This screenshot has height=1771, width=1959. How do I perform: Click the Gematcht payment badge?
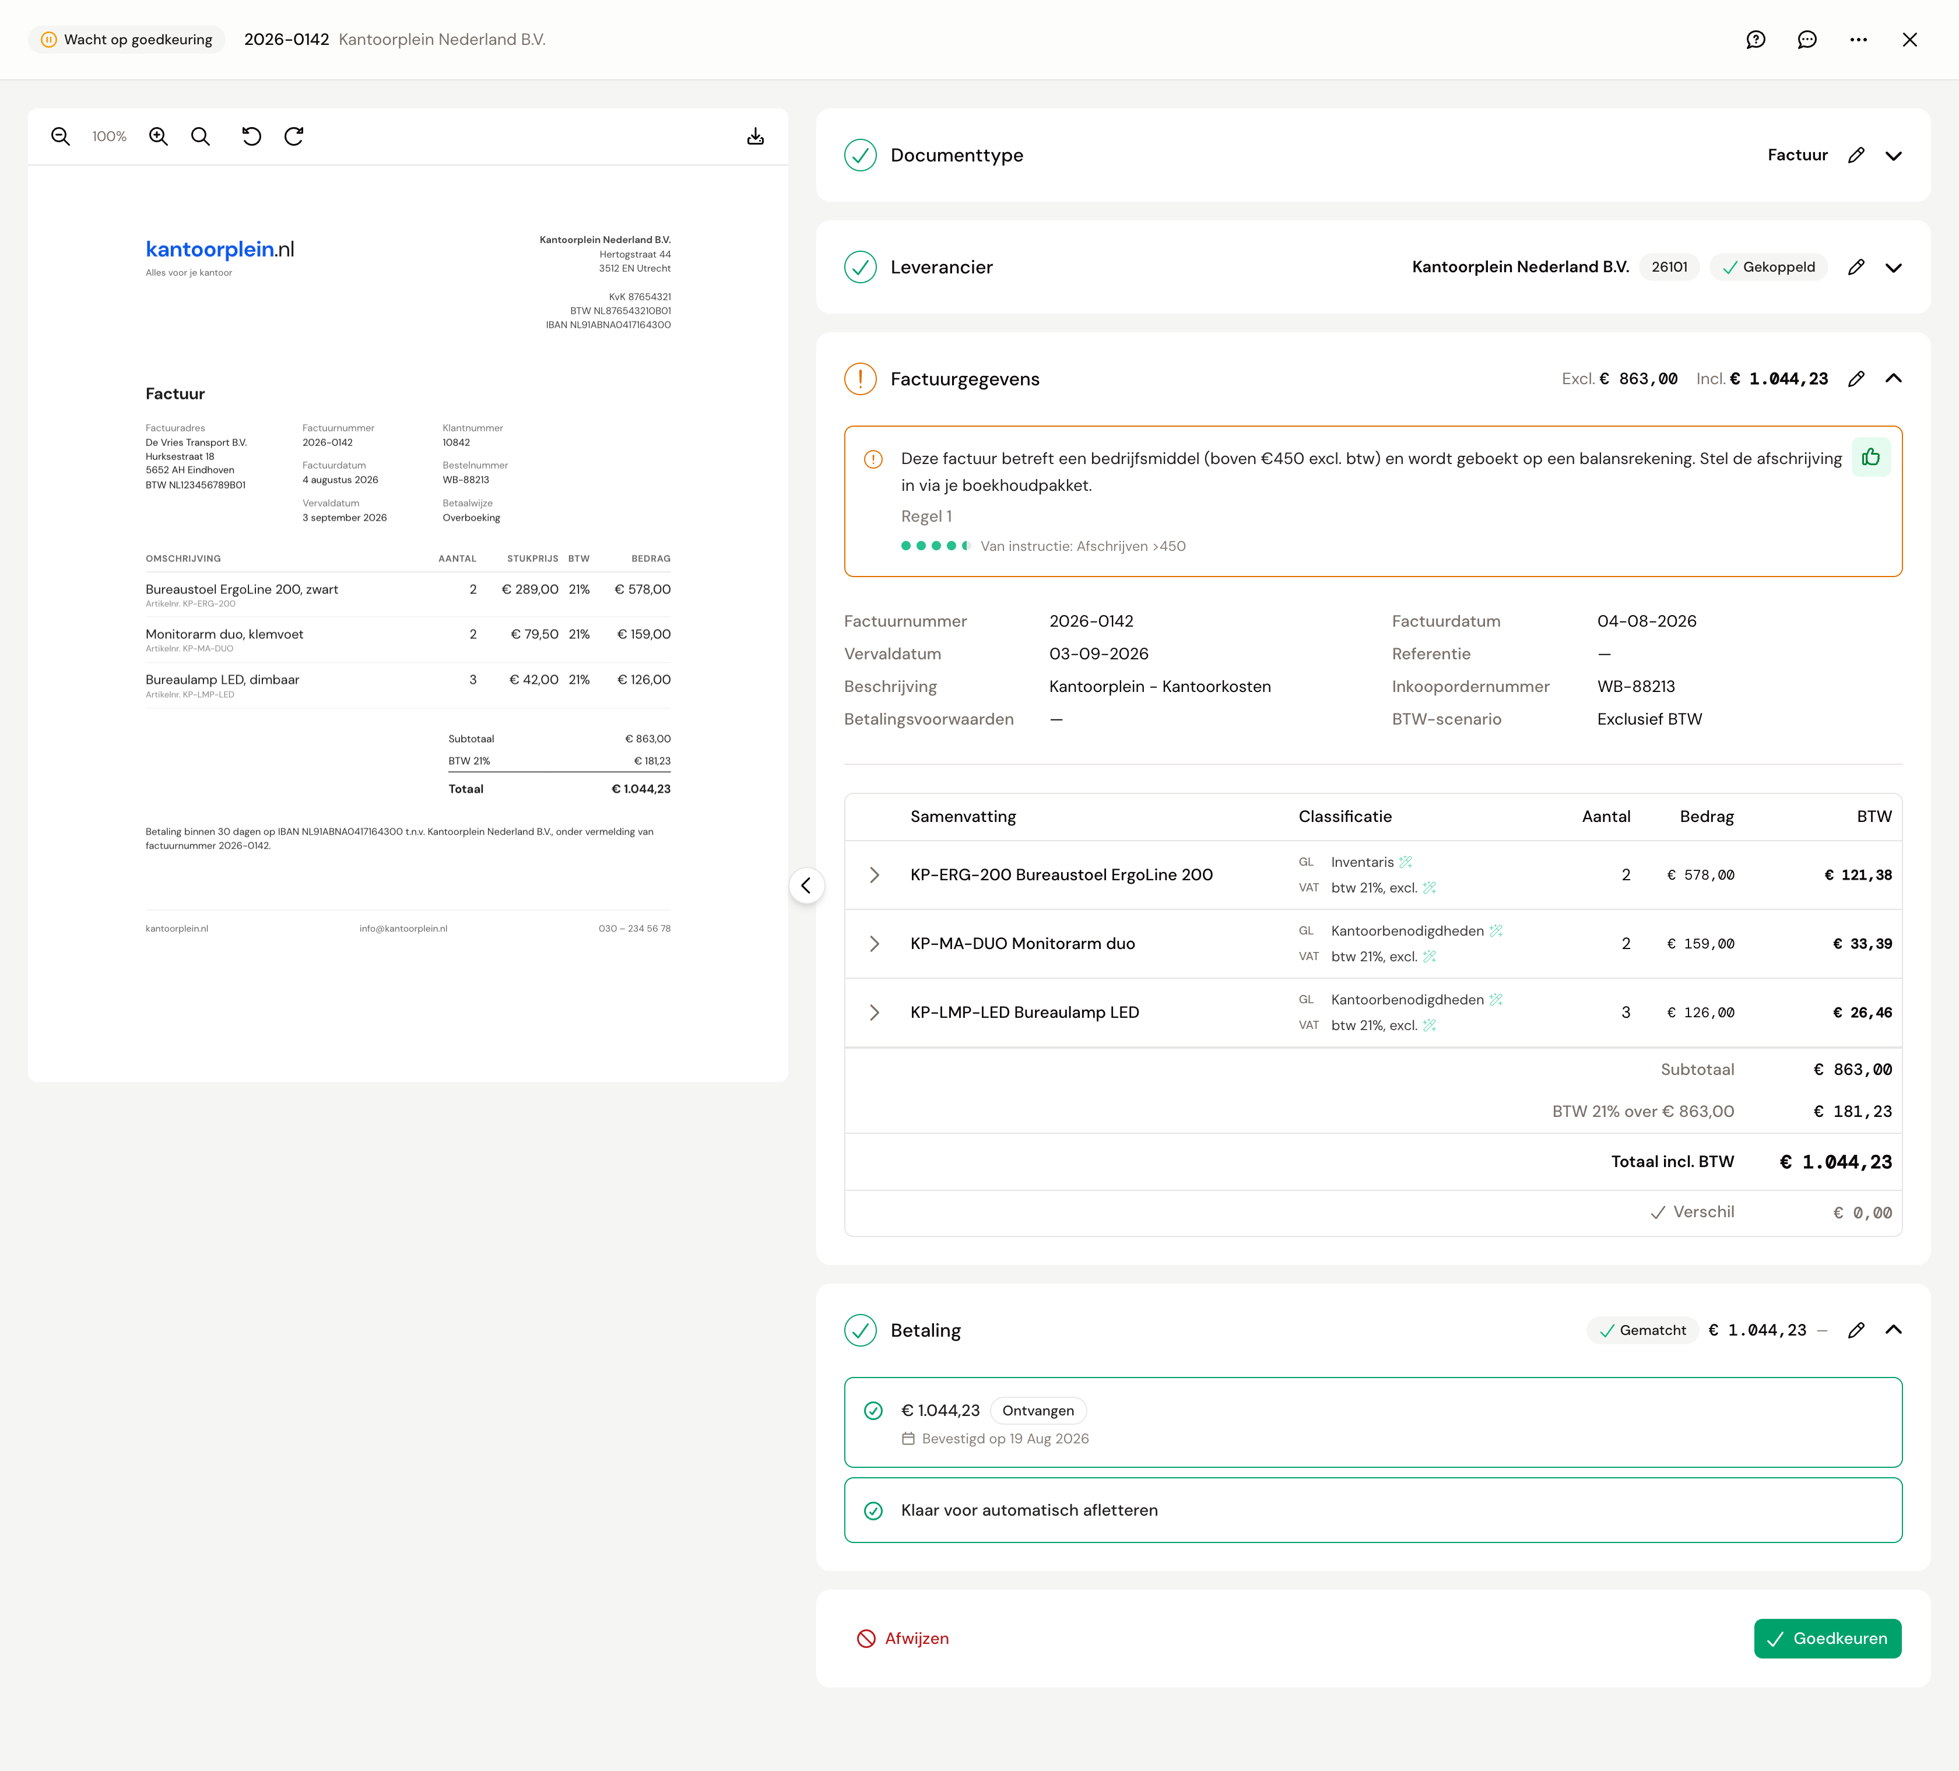click(x=1642, y=1330)
